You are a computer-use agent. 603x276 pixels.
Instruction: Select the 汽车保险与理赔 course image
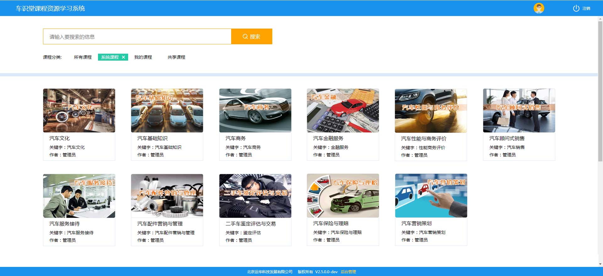click(343, 196)
